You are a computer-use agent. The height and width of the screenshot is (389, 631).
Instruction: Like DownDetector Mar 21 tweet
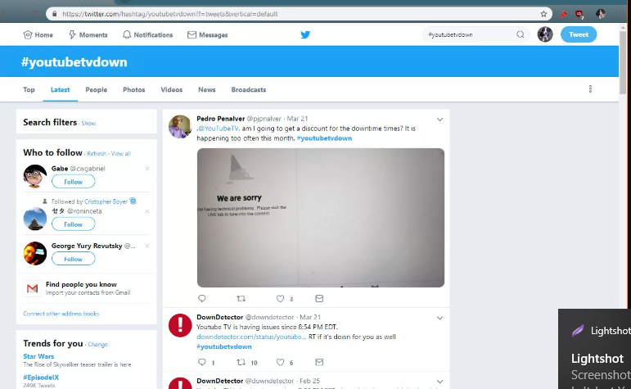pos(280,362)
